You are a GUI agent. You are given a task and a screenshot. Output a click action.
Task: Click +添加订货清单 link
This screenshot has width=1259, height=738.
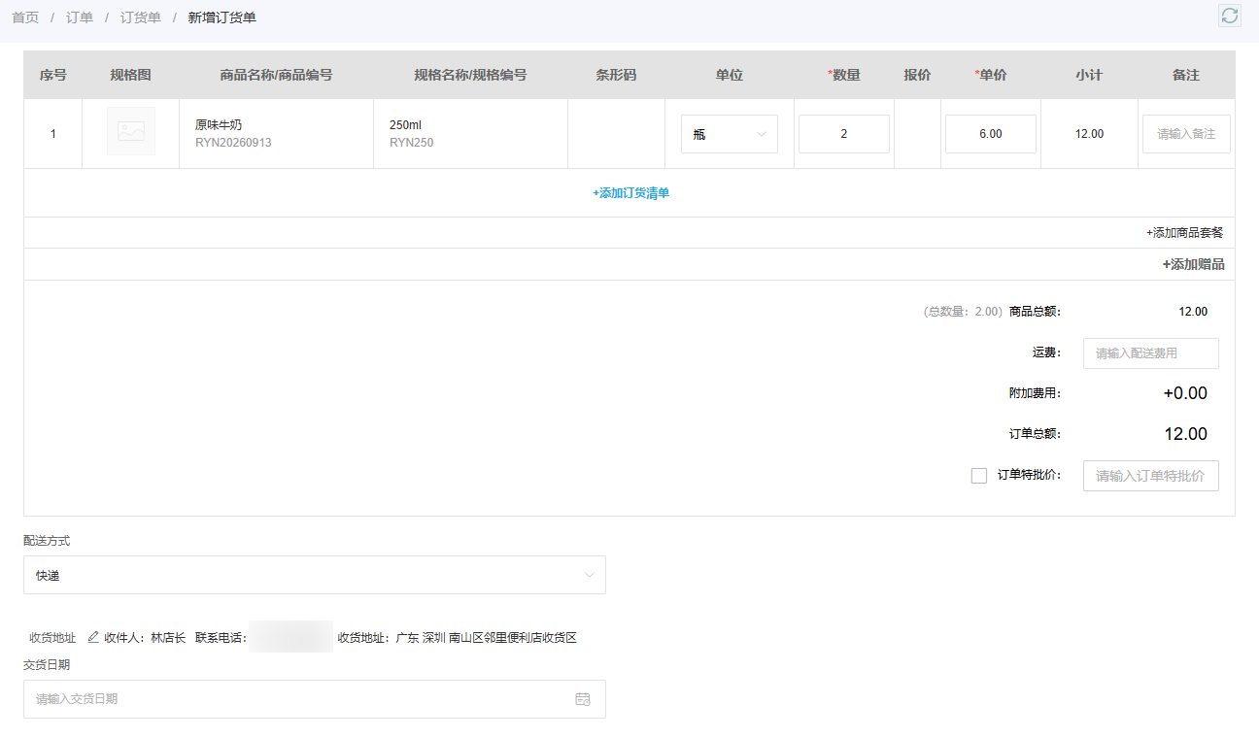(x=631, y=193)
